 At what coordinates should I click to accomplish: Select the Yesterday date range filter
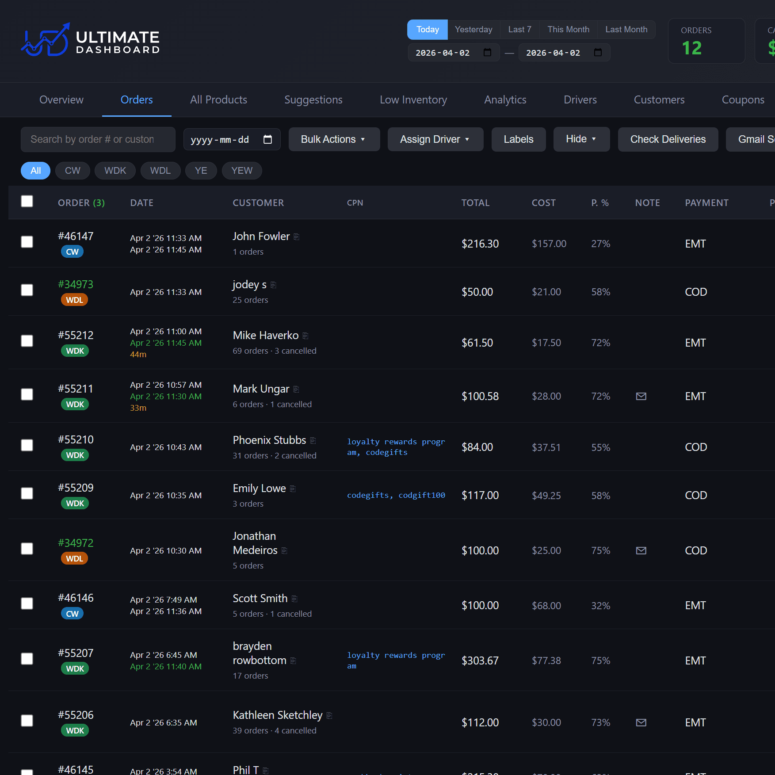point(473,29)
